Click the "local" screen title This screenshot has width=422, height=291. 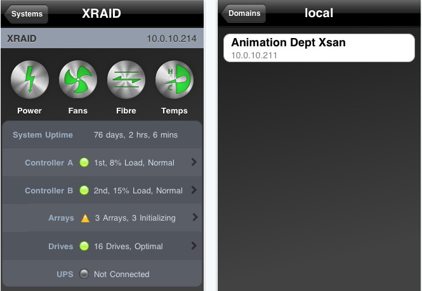coord(319,13)
